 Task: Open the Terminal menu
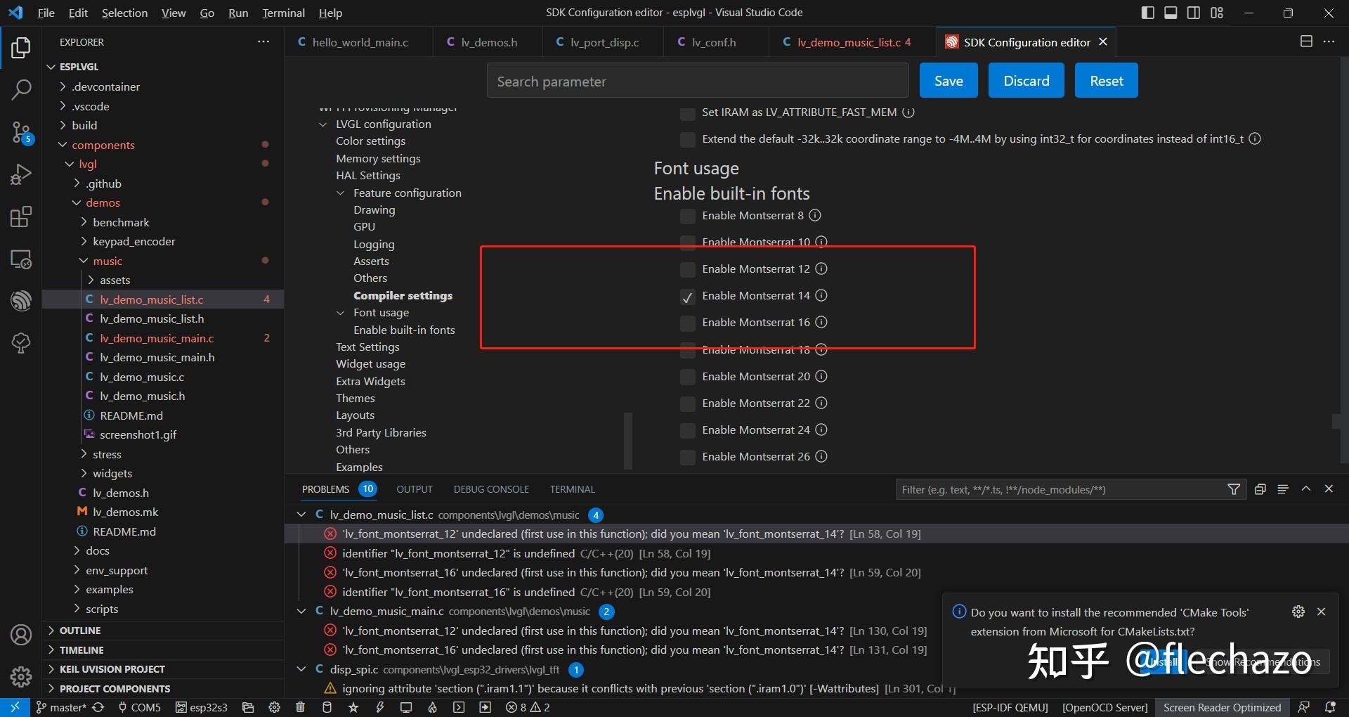[x=283, y=13]
